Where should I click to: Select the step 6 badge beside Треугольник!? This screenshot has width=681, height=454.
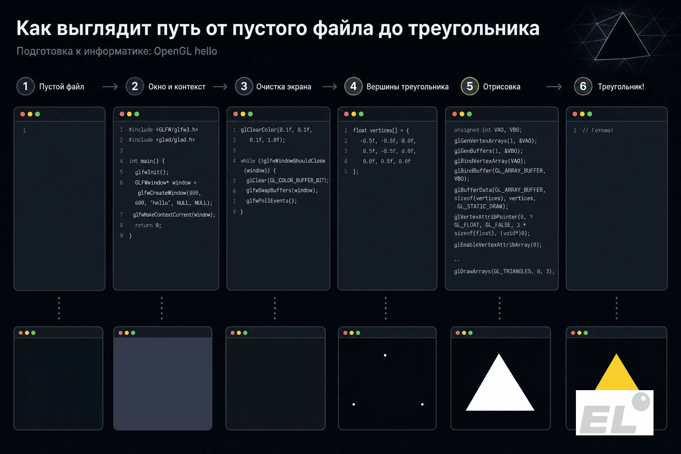click(x=583, y=86)
